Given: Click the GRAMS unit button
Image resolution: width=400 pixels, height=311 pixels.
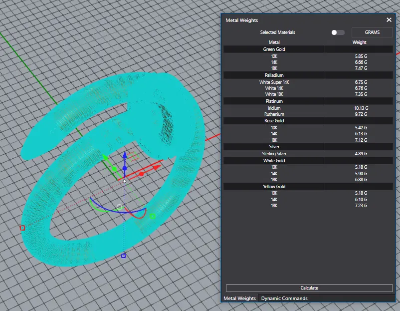Looking at the screenshot, I should [x=372, y=32].
